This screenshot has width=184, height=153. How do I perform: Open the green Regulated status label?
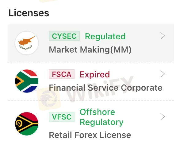point(105,37)
